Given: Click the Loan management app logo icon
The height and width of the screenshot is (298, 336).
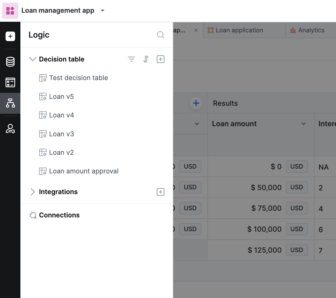Looking at the screenshot, I should click(x=10, y=11).
